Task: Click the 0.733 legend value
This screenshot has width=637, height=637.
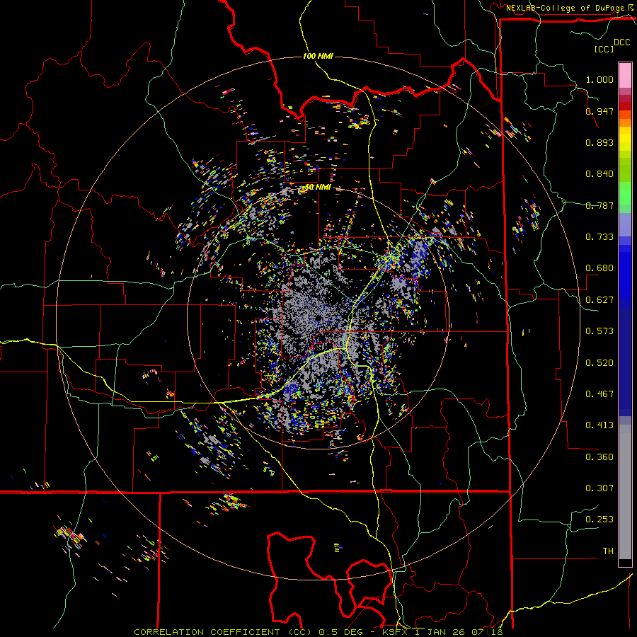Action: click(599, 237)
